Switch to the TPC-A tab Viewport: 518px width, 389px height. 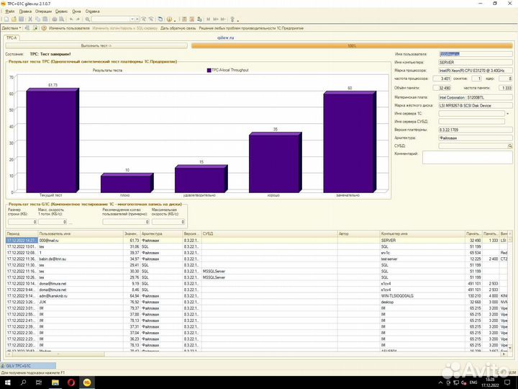pyautogui.click(x=12, y=37)
